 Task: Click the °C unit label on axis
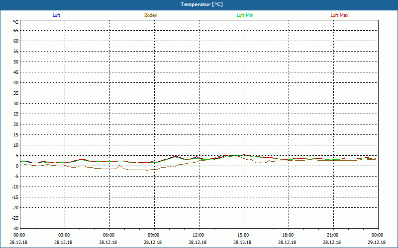(16, 22)
